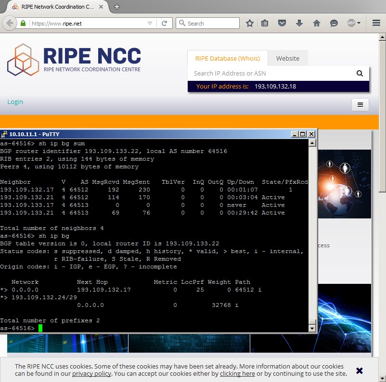Open the bookmarks list icon
Viewport: 386px width, 382px height.
tap(265, 23)
